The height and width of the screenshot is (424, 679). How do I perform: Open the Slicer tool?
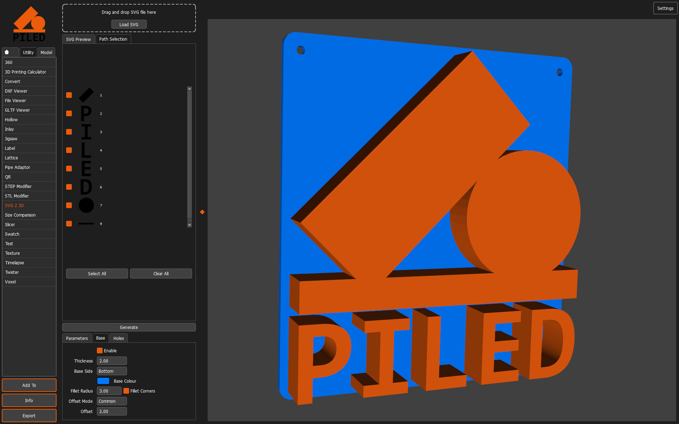29,224
